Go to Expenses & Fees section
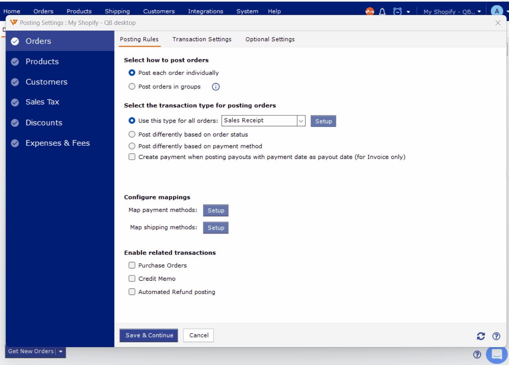The height and width of the screenshot is (365, 509). 60,143
